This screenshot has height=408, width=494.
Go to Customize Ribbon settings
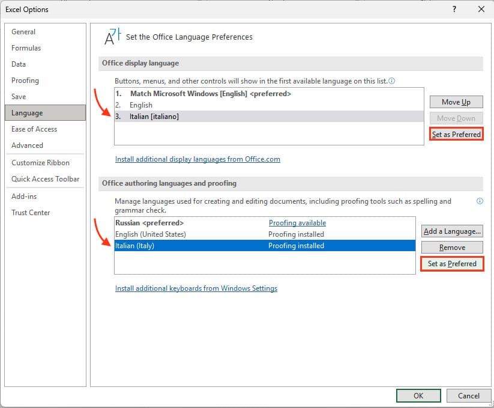(40, 163)
